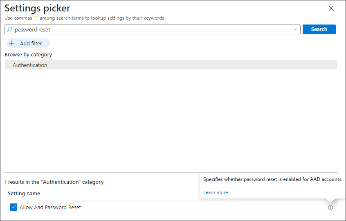Screen dimensions: 346x221
Task: Click the tooltip description about AAD accounts
Action: [272, 179]
